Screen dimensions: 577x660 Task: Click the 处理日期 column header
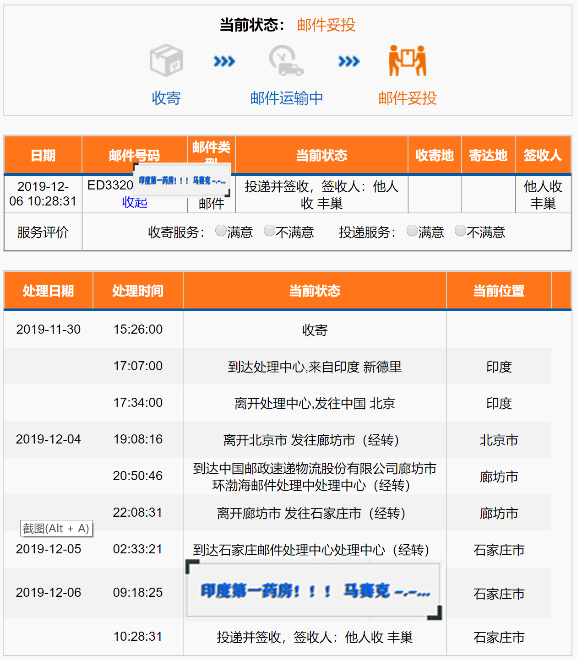pyautogui.click(x=48, y=291)
